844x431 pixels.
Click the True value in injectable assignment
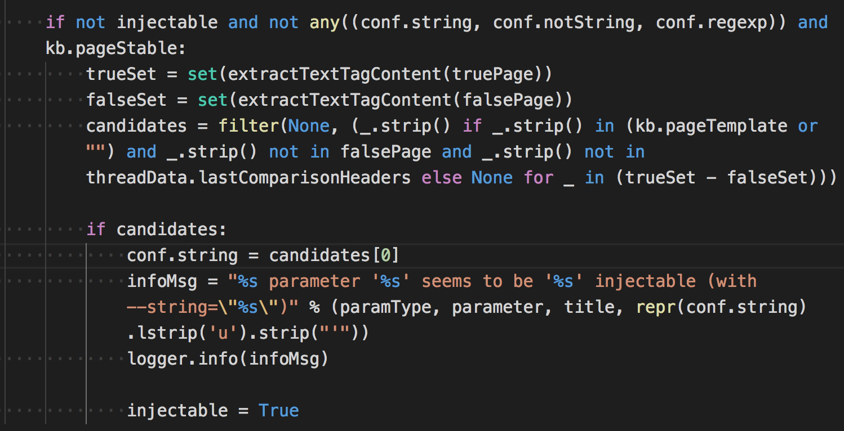279,411
